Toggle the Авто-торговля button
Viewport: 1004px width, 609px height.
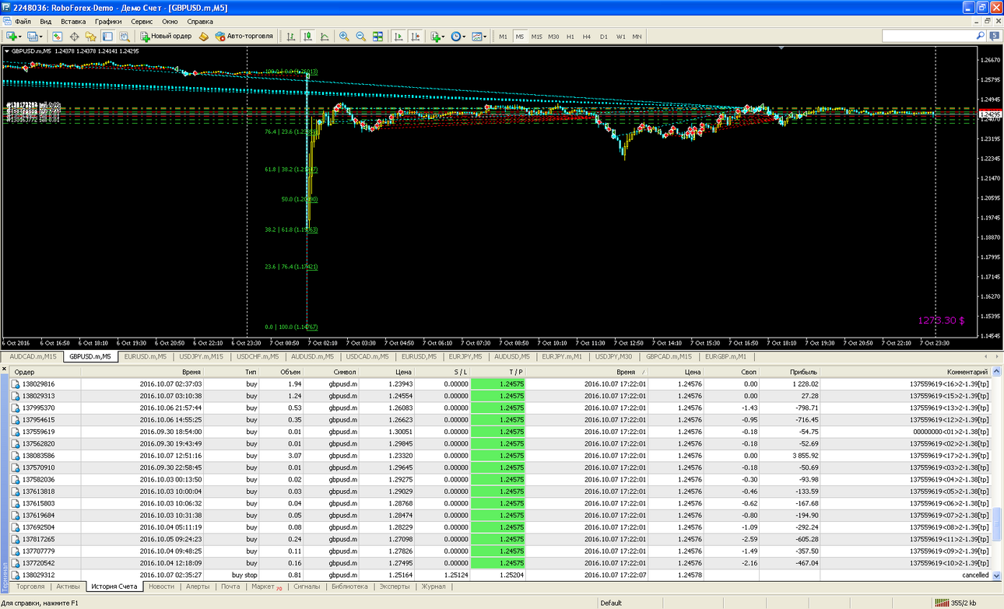244,37
